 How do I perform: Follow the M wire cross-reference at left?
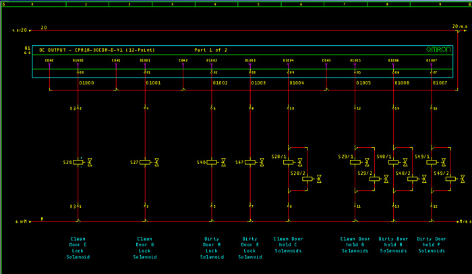22,221
